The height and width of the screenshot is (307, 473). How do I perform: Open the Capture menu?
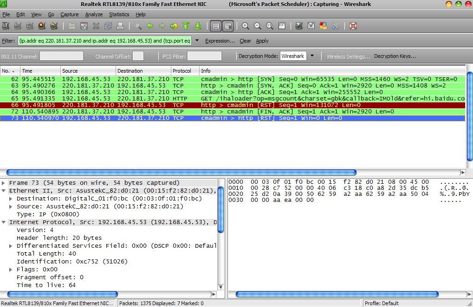click(x=69, y=14)
